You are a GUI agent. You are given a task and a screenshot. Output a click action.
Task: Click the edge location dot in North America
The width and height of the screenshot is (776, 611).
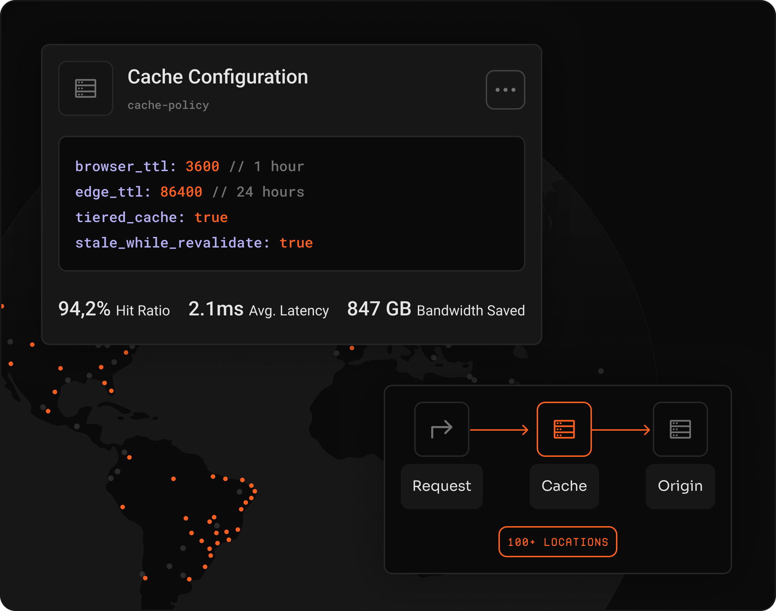pyautogui.click(x=61, y=368)
